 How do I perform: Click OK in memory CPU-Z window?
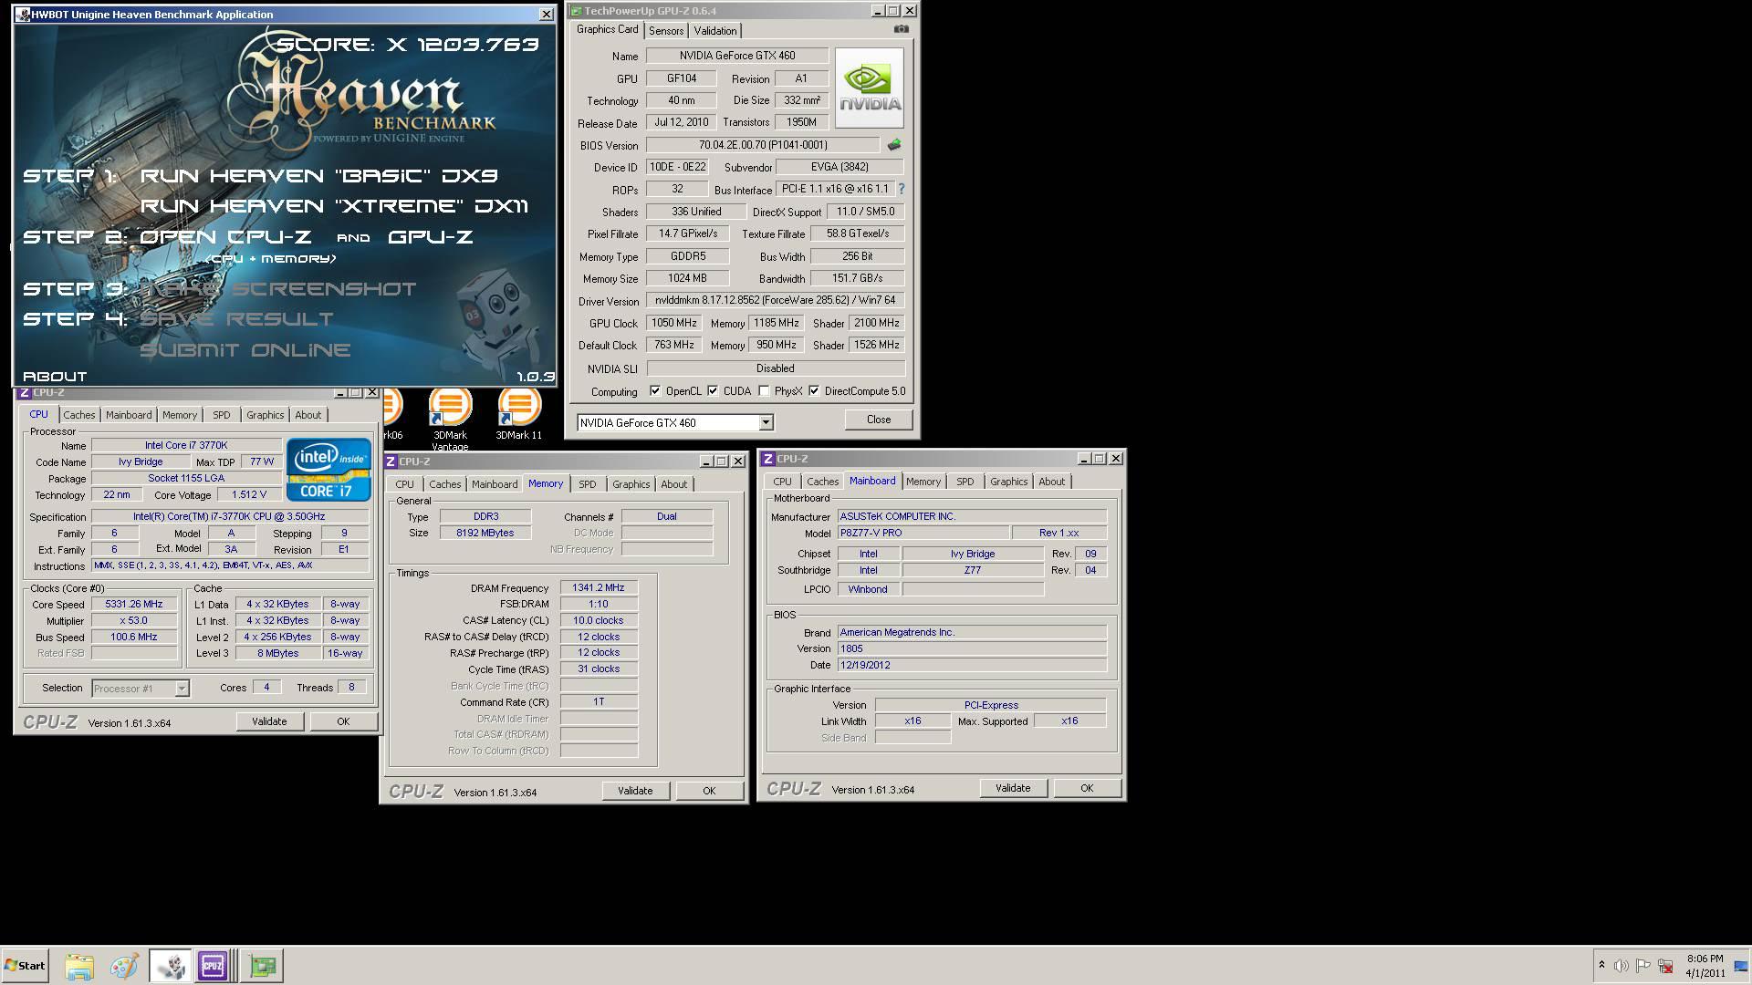[x=709, y=791]
